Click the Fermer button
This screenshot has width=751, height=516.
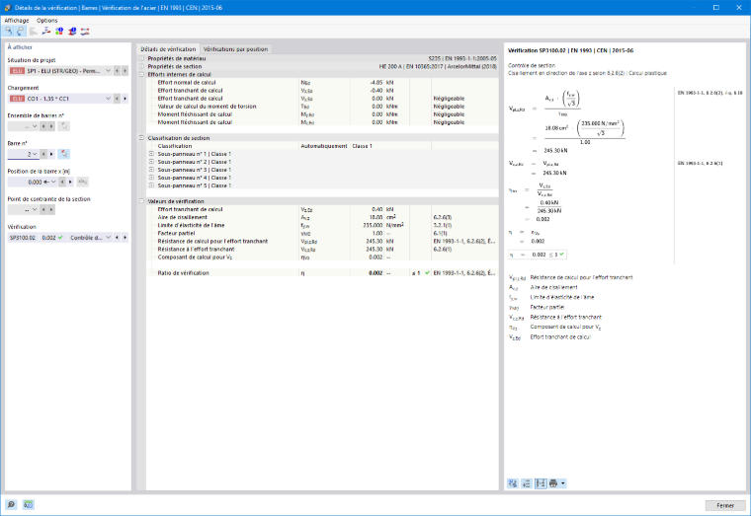tap(725, 505)
